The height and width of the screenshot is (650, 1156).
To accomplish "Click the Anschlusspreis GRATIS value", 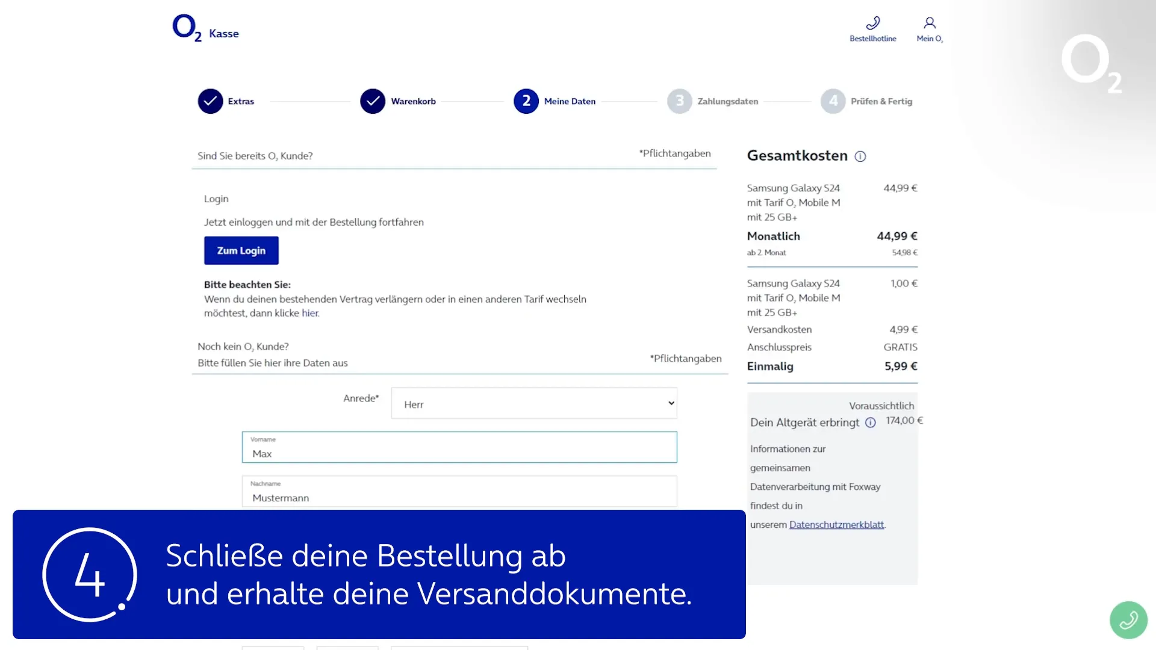I will tap(900, 347).
